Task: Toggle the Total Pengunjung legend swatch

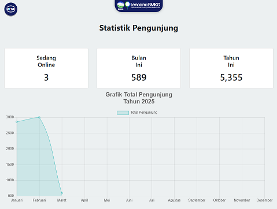Action: click(123, 113)
